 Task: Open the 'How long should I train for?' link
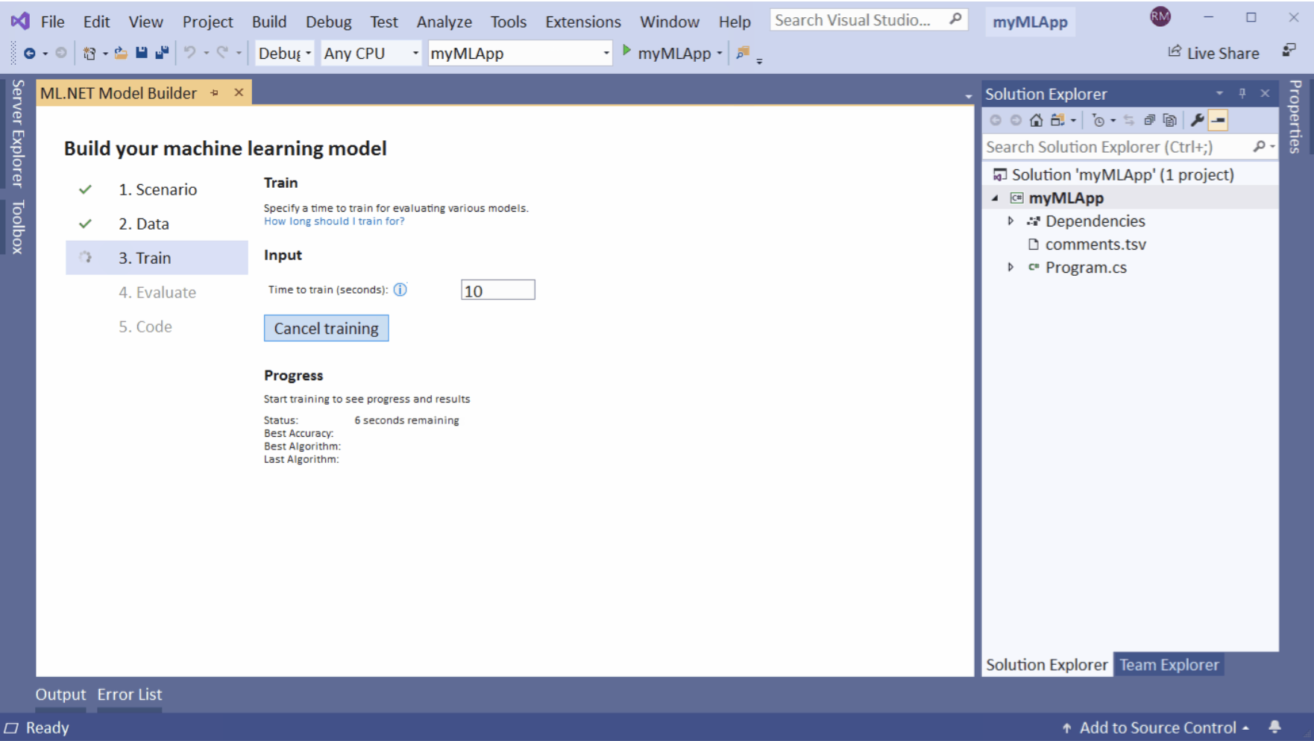pos(334,221)
